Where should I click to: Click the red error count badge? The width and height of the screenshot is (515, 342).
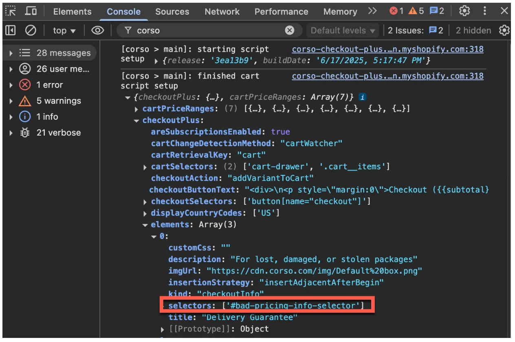pyautogui.click(x=396, y=11)
